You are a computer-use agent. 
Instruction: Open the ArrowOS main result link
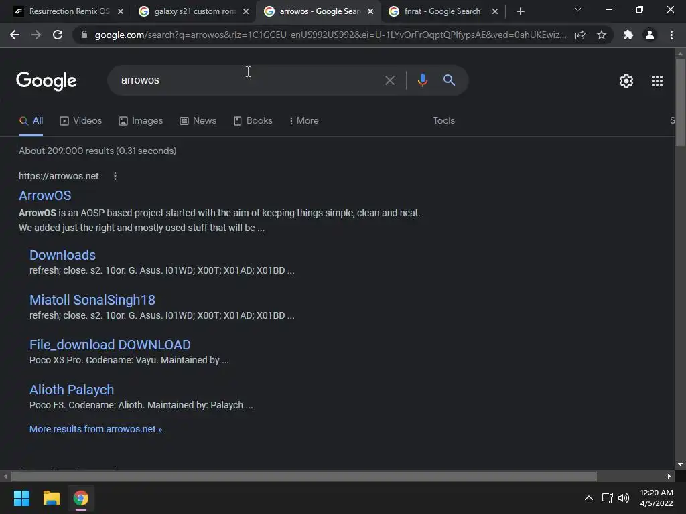click(x=45, y=195)
